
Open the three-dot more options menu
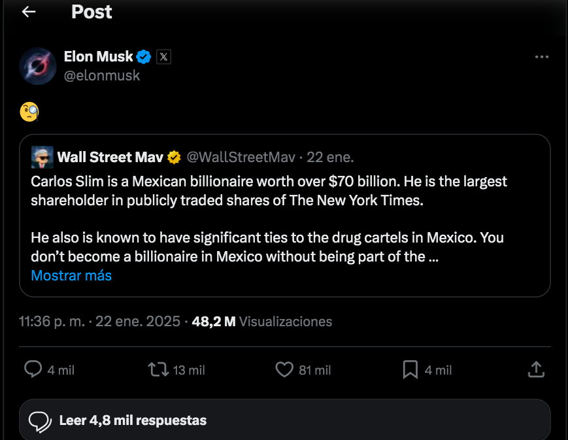tap(541, 58)
